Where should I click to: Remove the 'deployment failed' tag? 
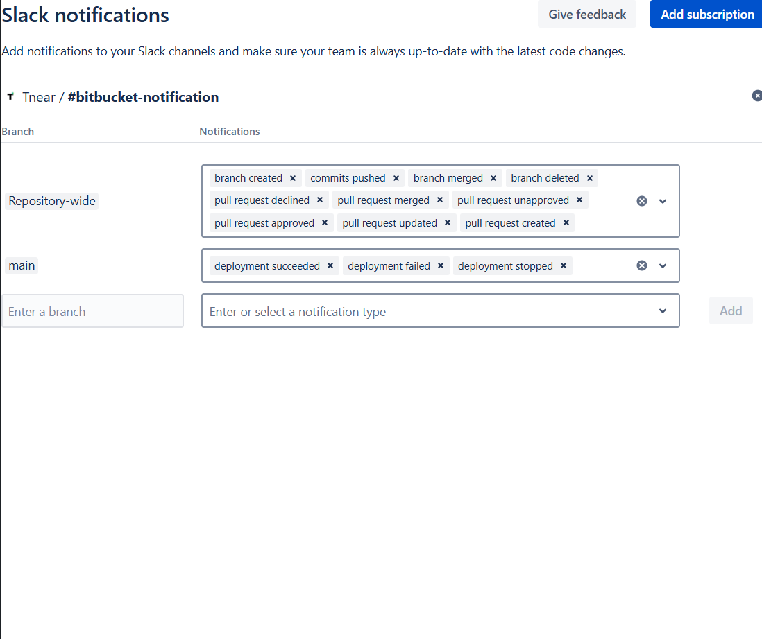(440, 266)
